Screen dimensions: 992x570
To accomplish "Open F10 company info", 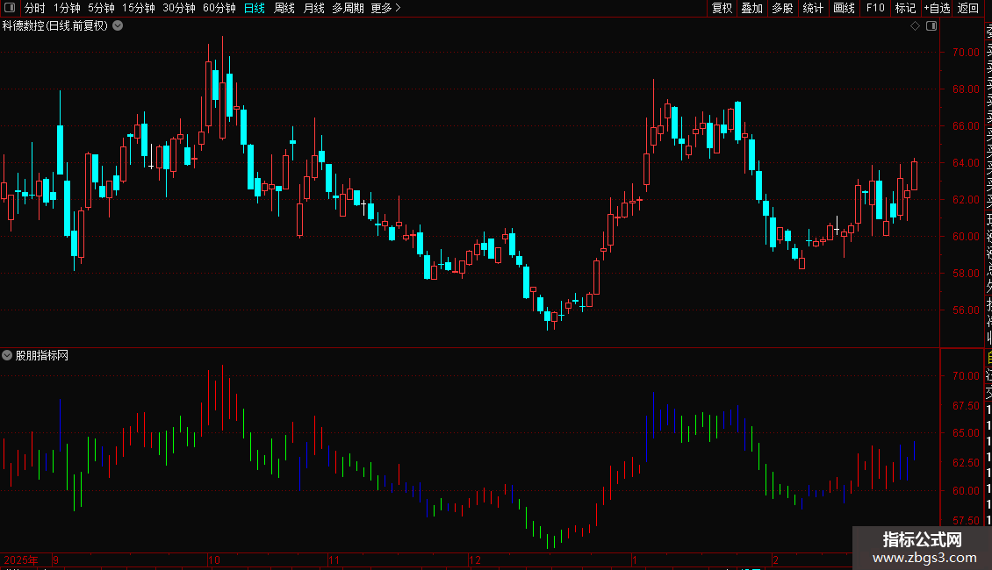I will [875, 8].
